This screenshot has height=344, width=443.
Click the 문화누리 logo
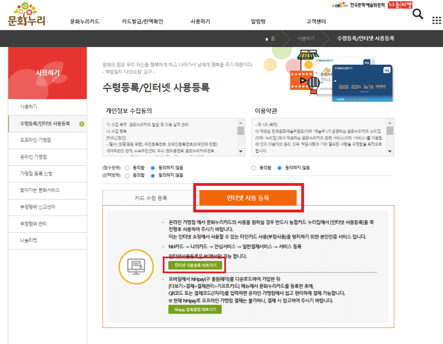point(26,14)
